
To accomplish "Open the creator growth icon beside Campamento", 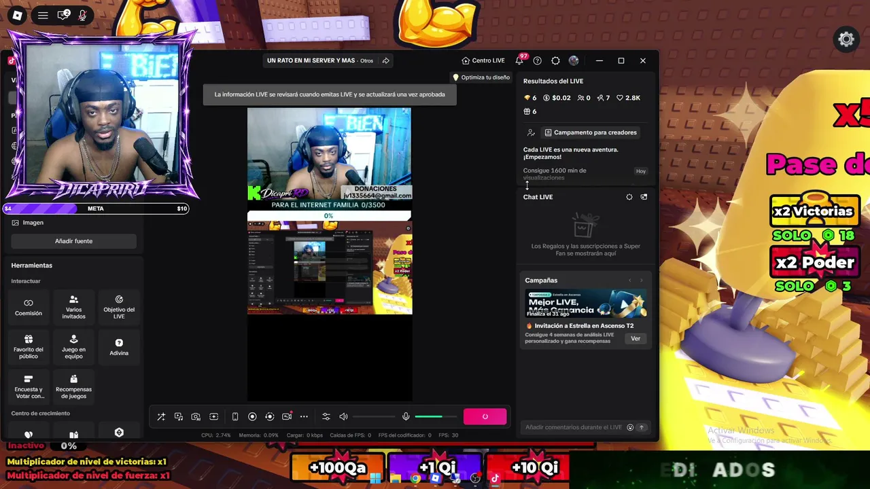I will 531,132.
